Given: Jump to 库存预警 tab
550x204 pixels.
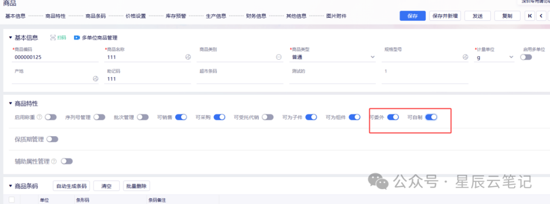Looking at the screenshot, I should point(176,16).
